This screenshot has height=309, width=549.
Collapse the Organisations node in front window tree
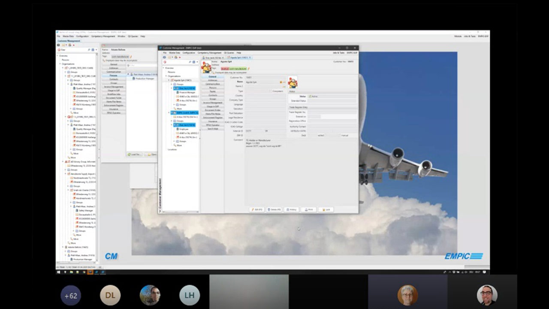click(166, 76)
